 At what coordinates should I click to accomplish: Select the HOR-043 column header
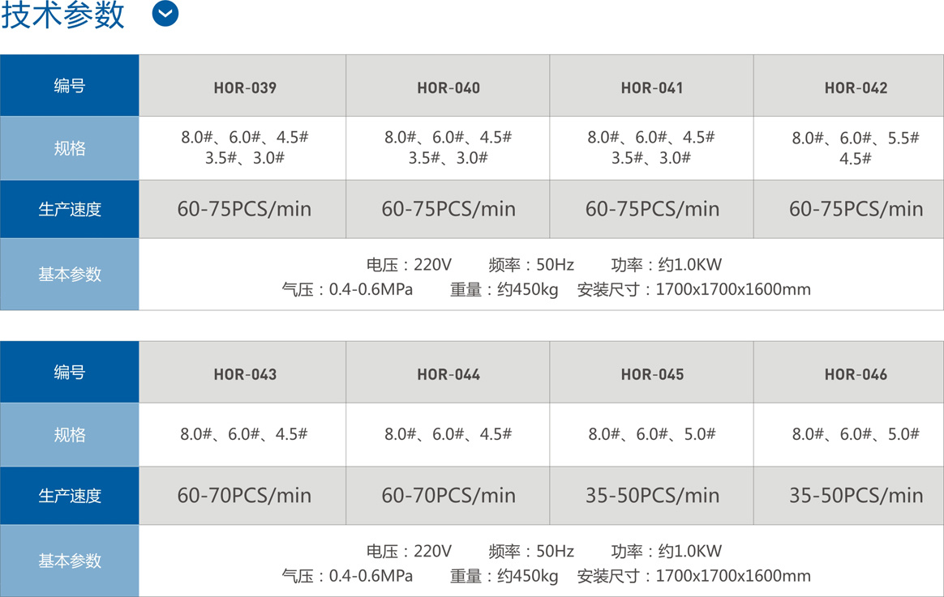tap(245, 374)
